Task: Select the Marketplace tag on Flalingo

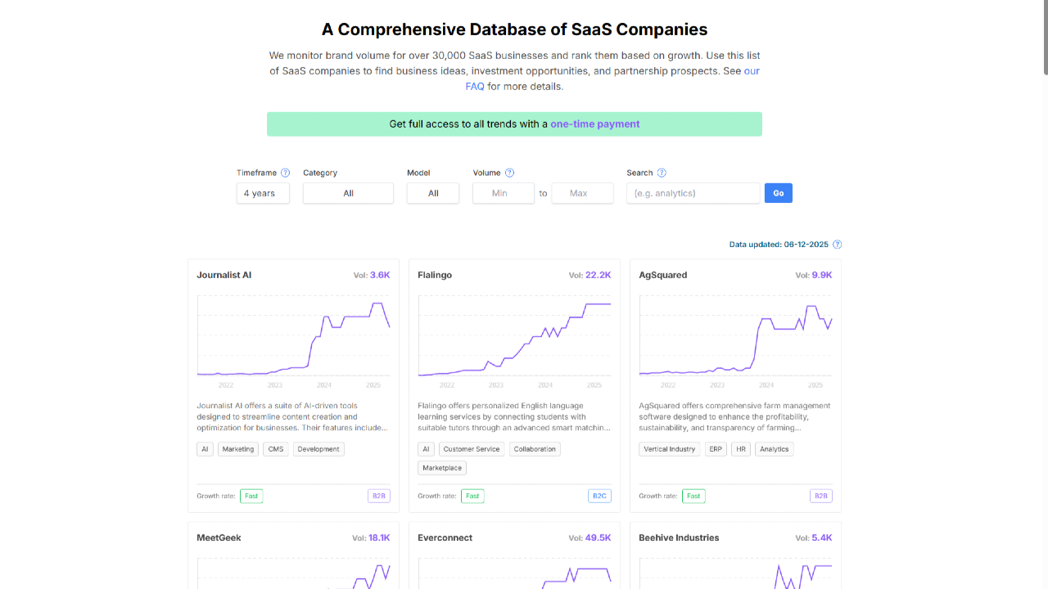Action: click(x=442, y=468)
